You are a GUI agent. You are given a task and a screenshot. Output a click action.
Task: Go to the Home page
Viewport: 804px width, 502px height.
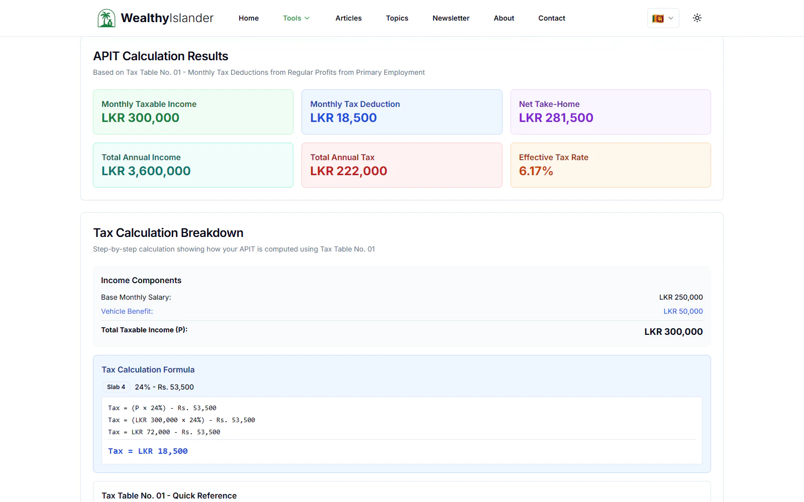point(249,18)
